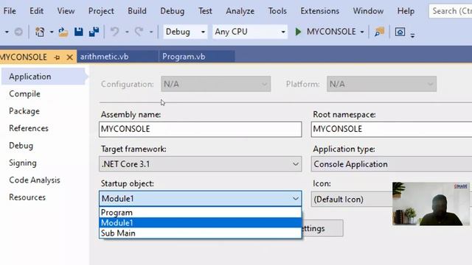This screenshot has width=472, height=265.
Task: Open the File menu
Action: coord(10,11)
